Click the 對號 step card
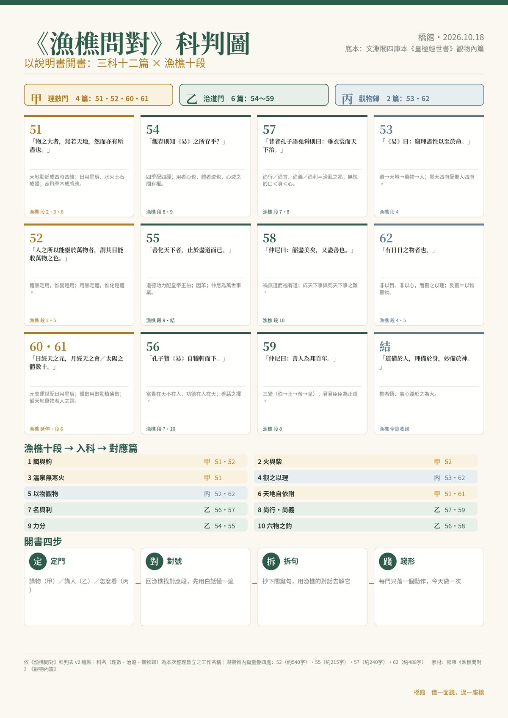Screen dimensions: 508x718 click(196, 587)
